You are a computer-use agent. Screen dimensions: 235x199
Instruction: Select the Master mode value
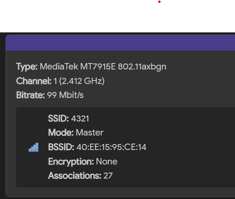coord(90,133)
